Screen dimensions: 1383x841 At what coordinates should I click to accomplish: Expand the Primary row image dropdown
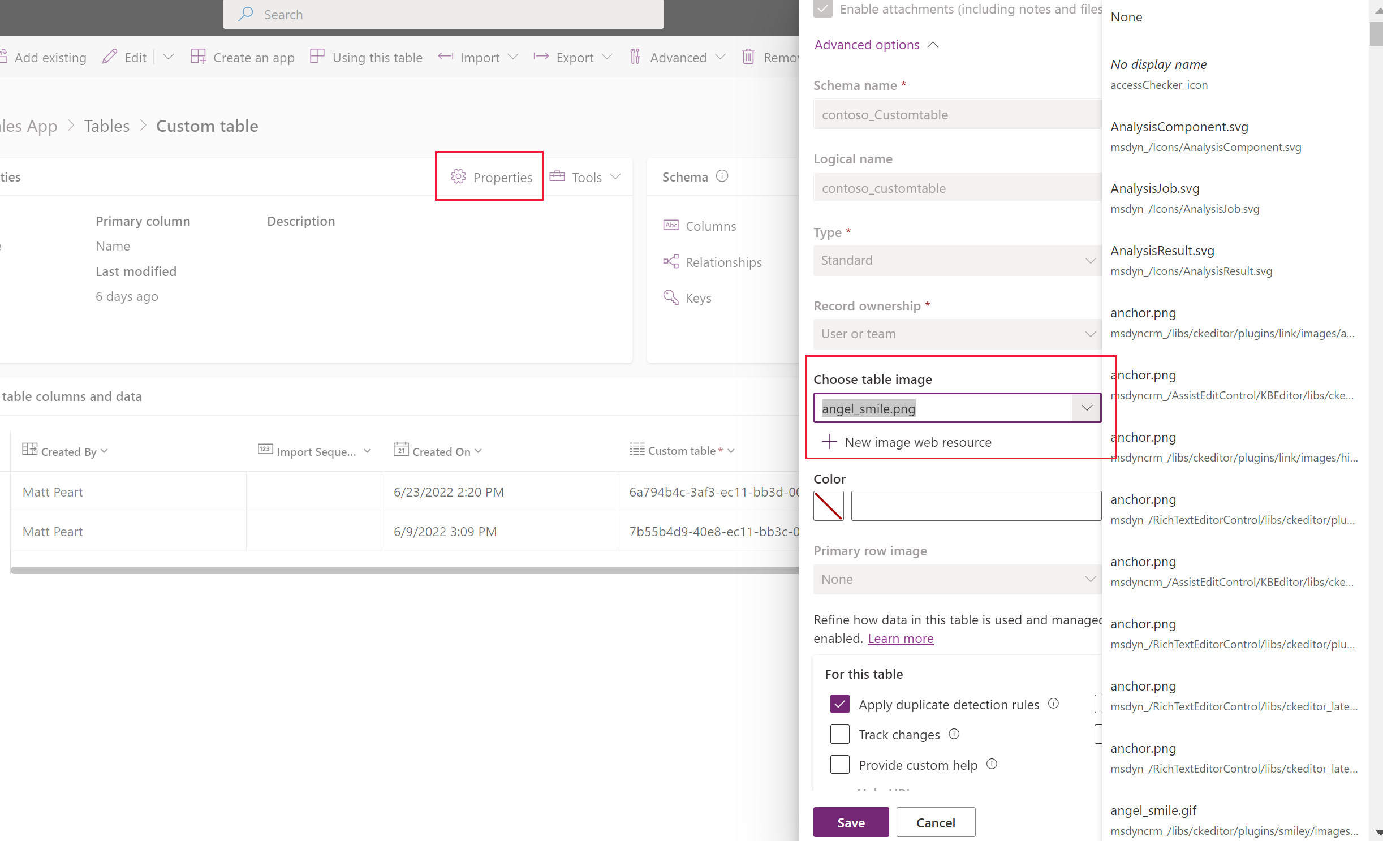pyautogui.click(x=1087, y=578)
